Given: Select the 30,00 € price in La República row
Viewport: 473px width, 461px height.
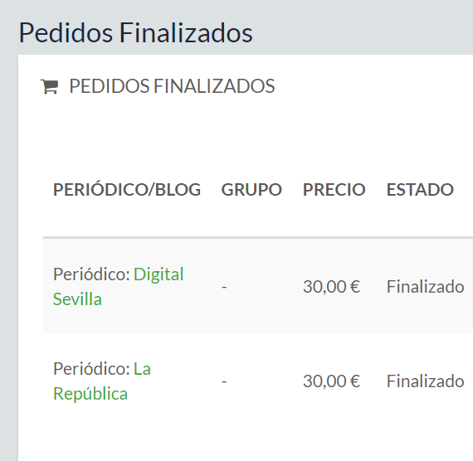Looking at the screenshot, I should [332, 381].
